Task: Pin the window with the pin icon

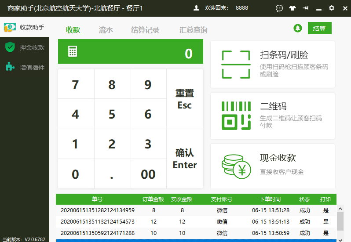Action: pyautogui.click(x=305, y=8)
